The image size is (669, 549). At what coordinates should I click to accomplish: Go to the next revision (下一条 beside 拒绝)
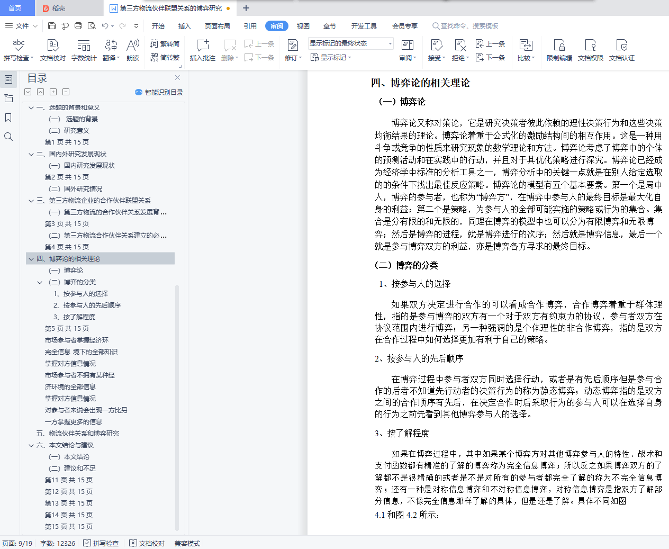tap(490, 57)
